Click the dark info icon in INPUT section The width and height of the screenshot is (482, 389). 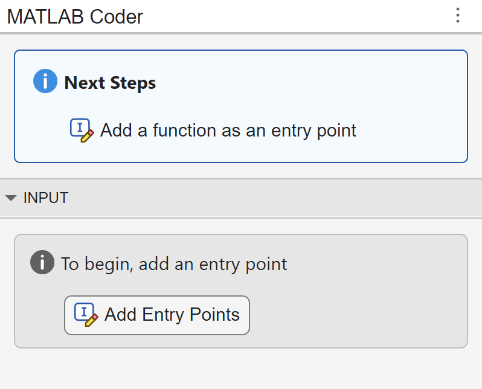[42, 263]
